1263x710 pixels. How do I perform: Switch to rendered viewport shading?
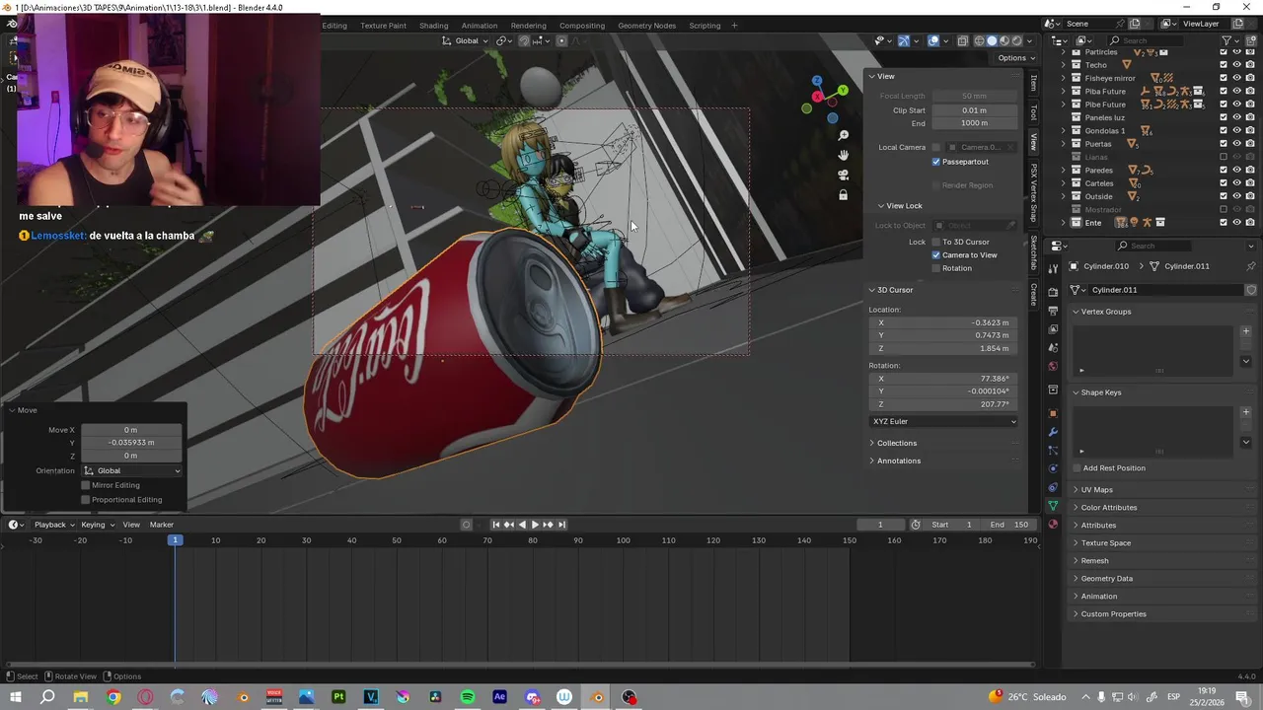(x=1017, y=40)
